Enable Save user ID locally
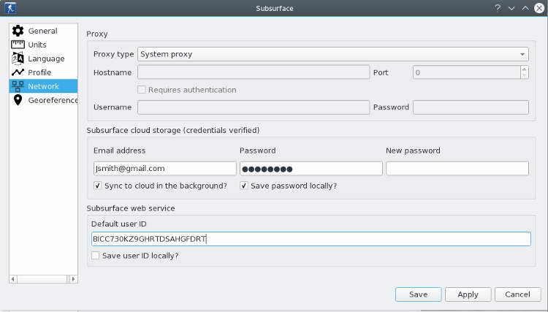Viewport: 548px width, 312px height. point(95,256)
